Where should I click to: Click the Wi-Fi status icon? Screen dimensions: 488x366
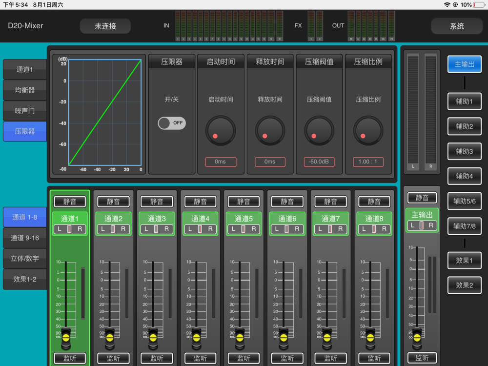point(447,5)
